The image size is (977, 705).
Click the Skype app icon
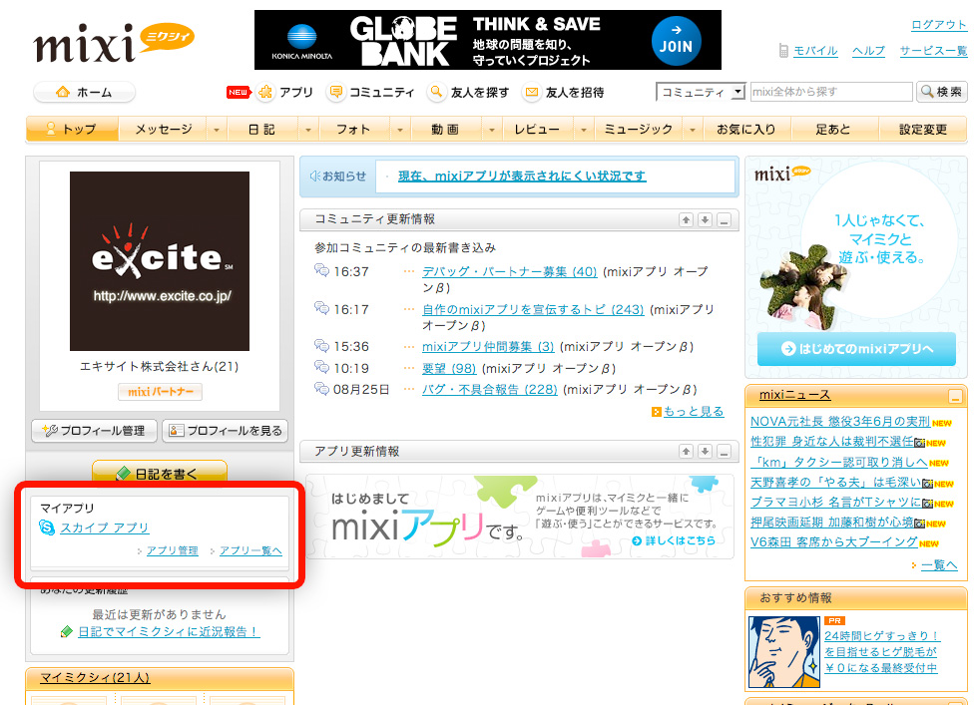pos(47,528)
